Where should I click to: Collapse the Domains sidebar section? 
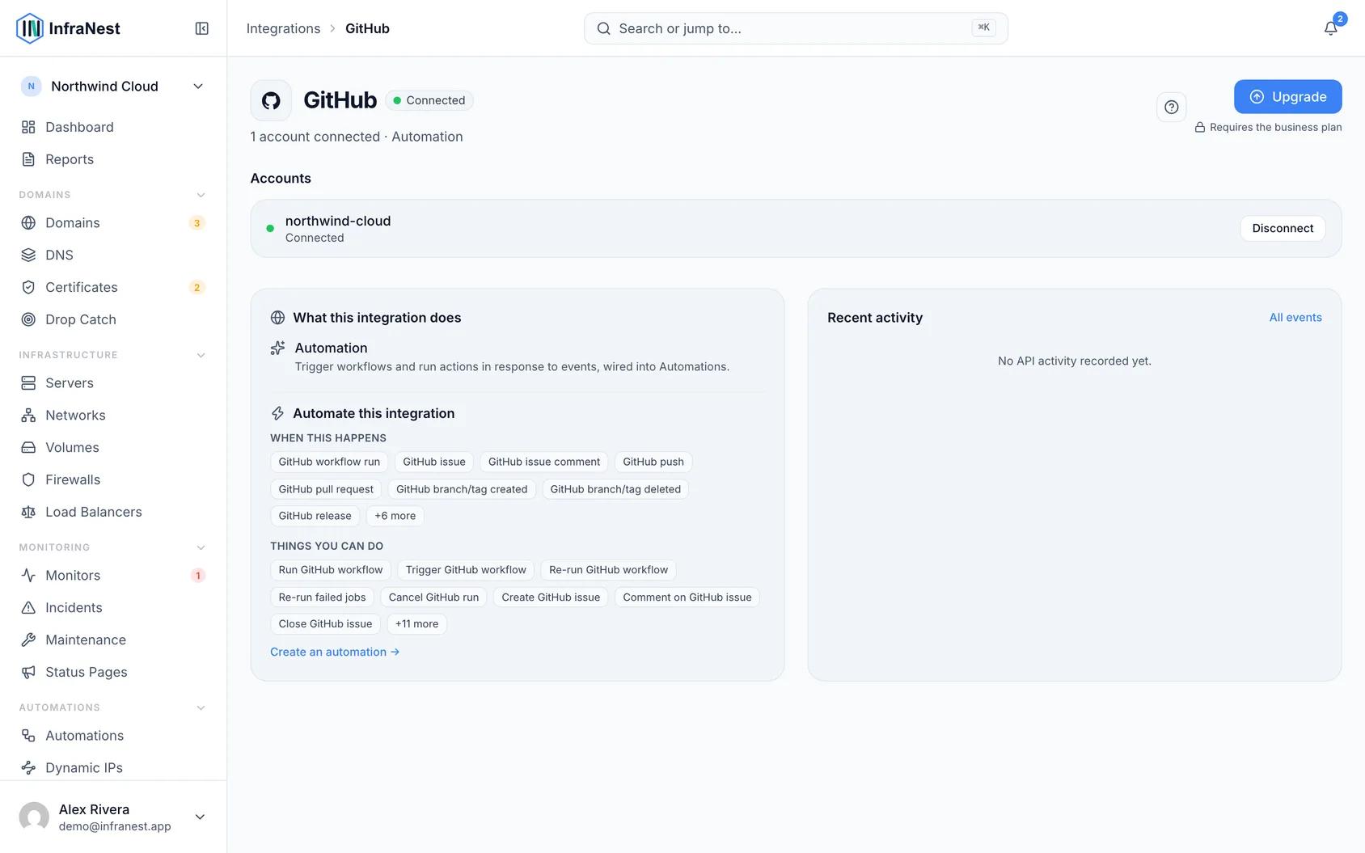coord(201,195)
